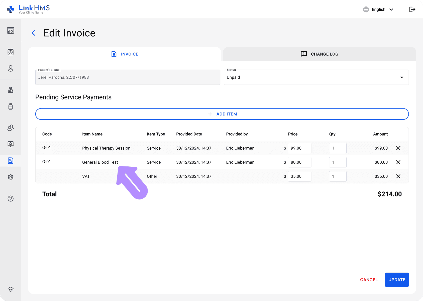Image resolution: width=423 pixels, height=301 pixels.
Task: Open the Help question mark icon
Action: 11,198
